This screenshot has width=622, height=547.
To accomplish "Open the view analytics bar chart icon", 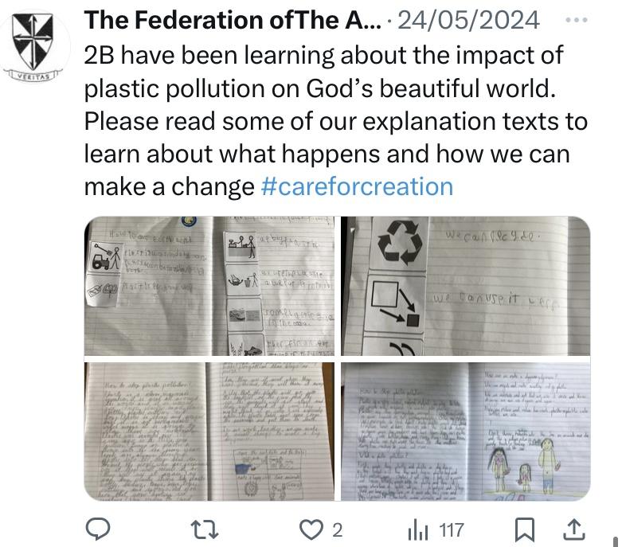I will (x=418, y=529).
